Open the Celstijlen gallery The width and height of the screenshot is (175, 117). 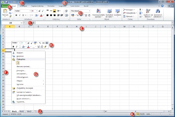(x=118, y=13)
